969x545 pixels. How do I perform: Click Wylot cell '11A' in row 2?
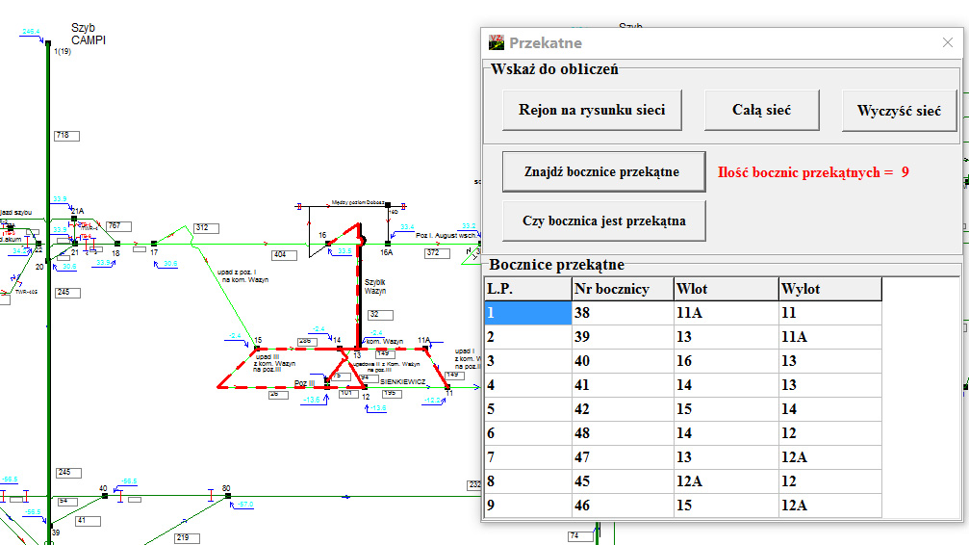point(830,337)
